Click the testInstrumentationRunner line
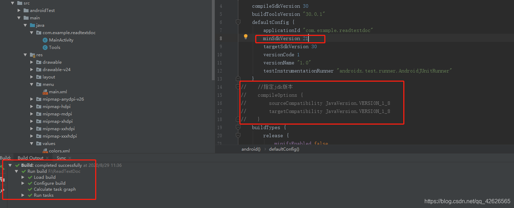514x208 pixels. [x=358, y=71]
